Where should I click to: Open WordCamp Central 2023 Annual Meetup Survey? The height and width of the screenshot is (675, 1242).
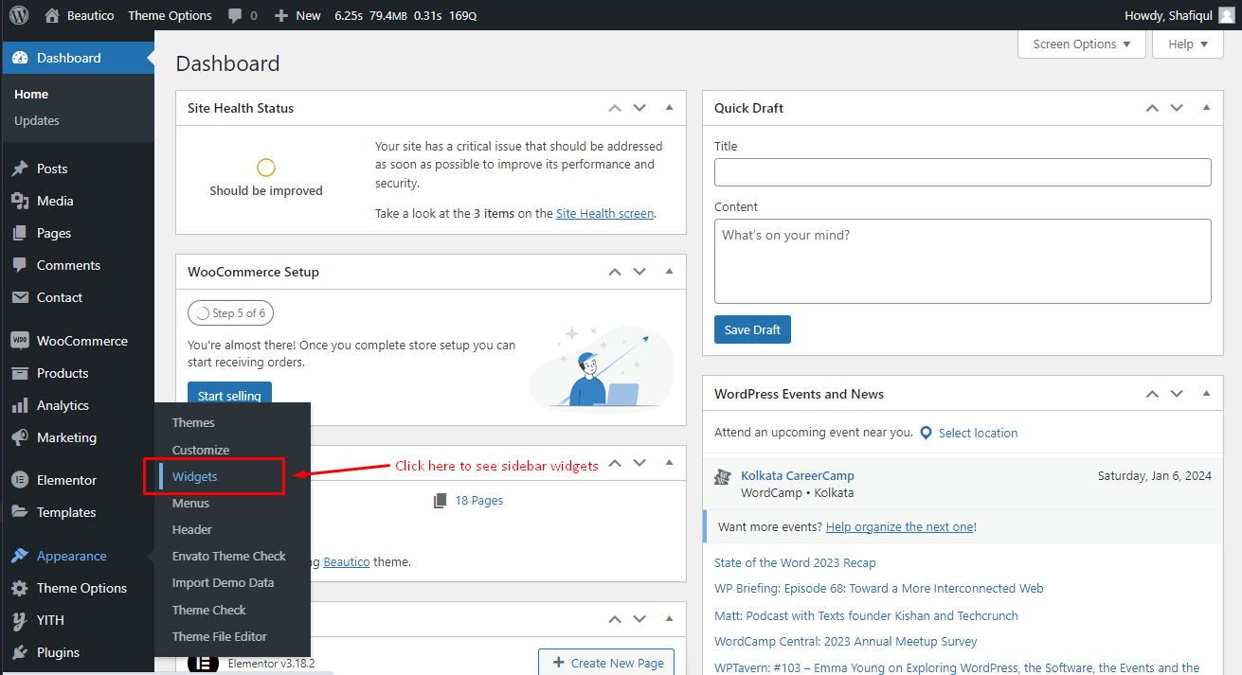[x=846, y=641]
